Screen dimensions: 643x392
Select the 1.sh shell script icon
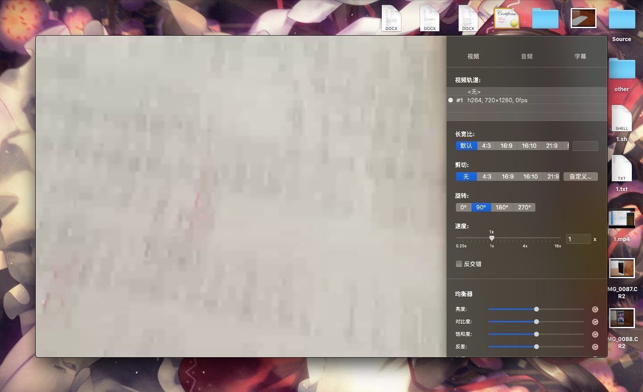pos(622,119)
